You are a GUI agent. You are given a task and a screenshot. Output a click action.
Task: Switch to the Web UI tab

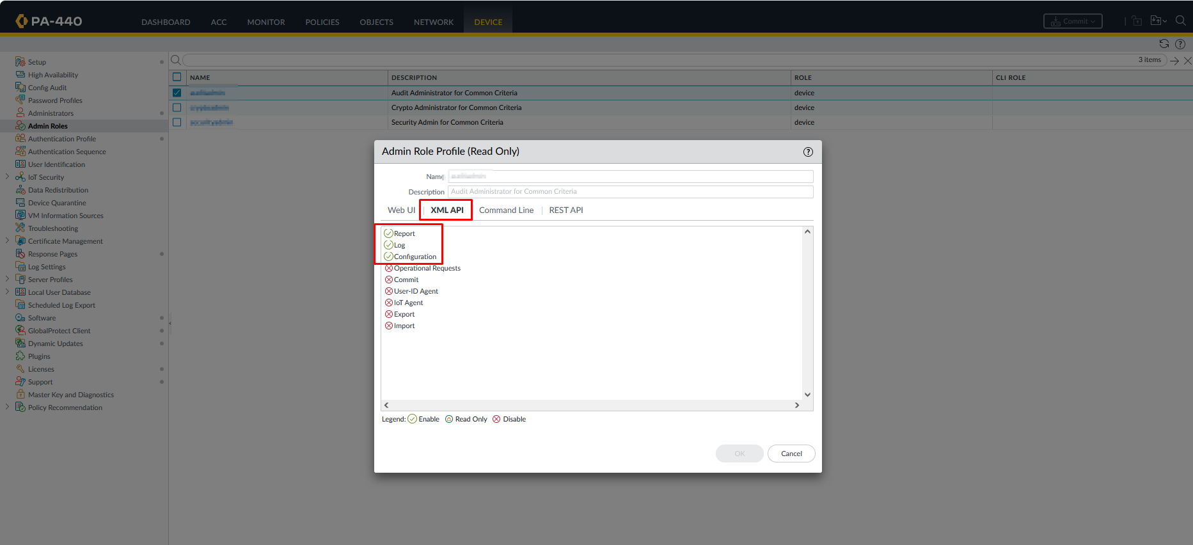click(x=401, y=210)
